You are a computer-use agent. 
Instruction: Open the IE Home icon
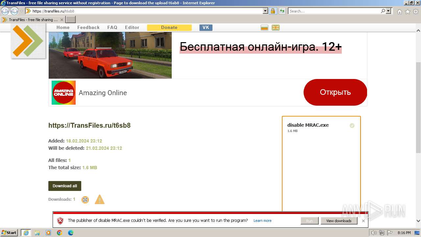[399, 12]
